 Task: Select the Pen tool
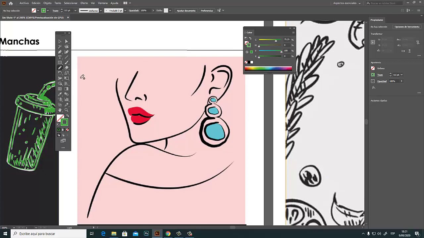tap(60, 52)
